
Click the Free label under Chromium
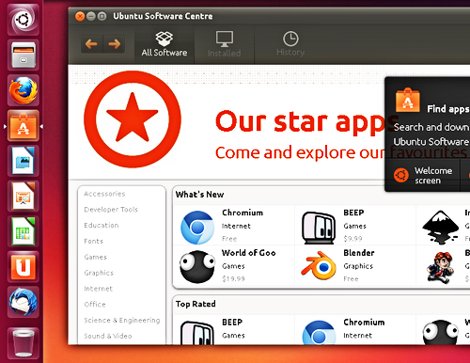229,239
